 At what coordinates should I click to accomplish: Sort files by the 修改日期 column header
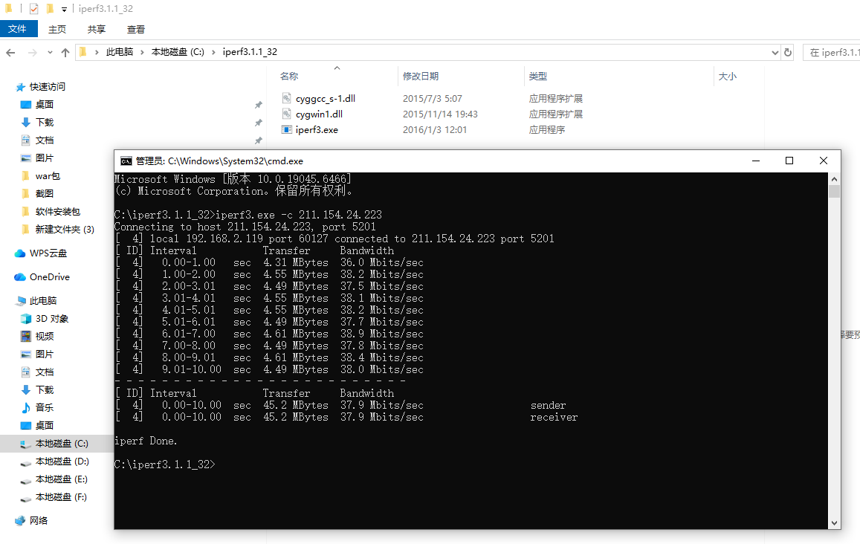pos(421,76)
